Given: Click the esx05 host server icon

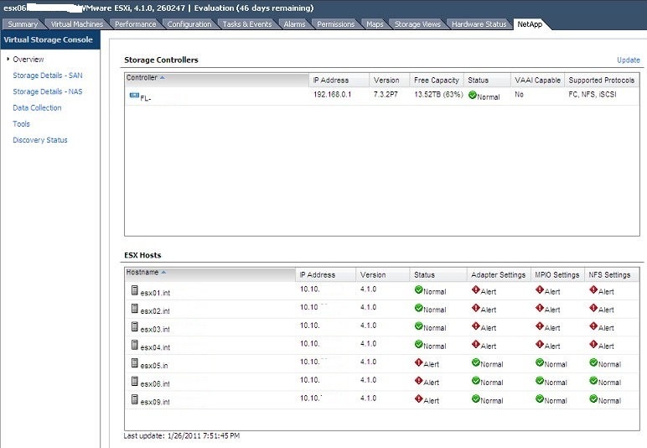Looking at the screenshot, I should (135, 363).
